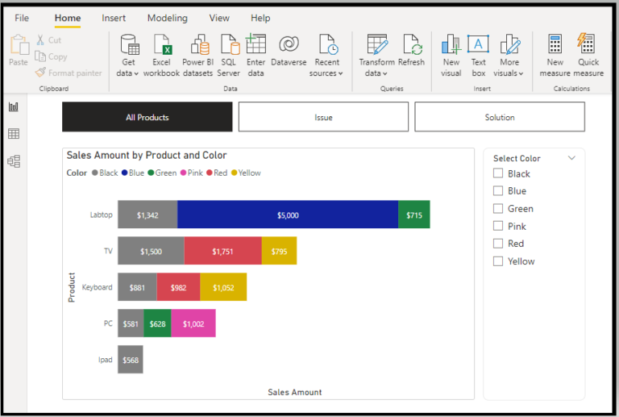Open Power BI datasets

[197, 56]
